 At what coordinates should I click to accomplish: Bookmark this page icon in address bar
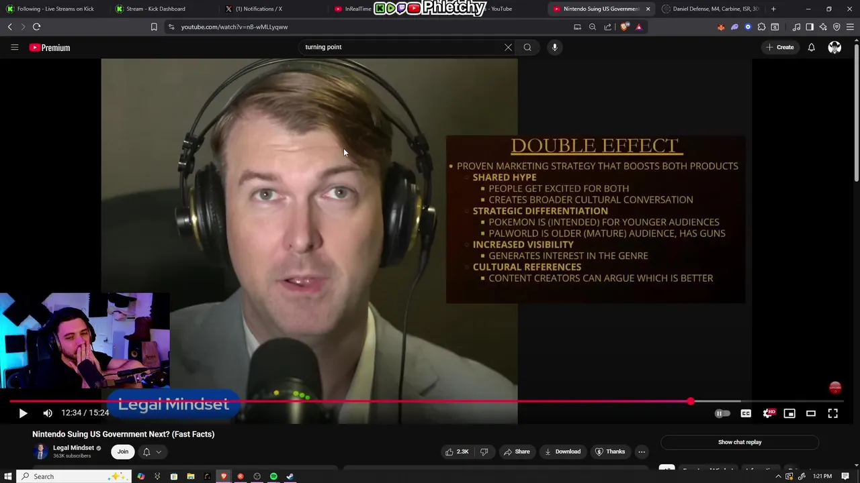coord(154,27)
